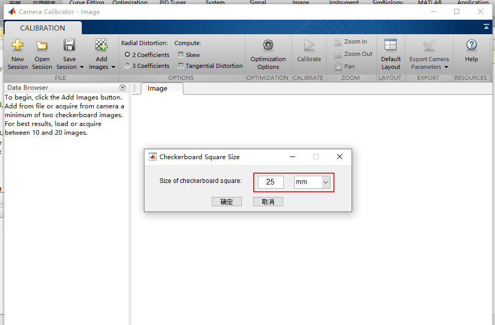The width and height of the screenshot is (495, 325).
Task: Close the Checkerboard Square Size dialog
Action: [x=339, y=157]
